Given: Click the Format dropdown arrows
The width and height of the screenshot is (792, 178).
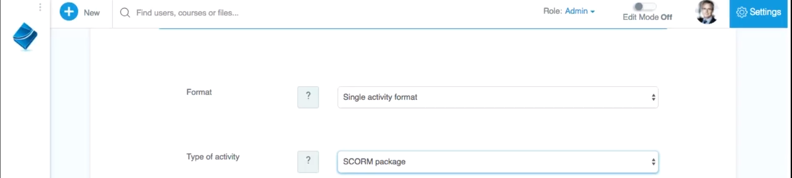Looking at the screenshot, I should (x=653, y=97).
